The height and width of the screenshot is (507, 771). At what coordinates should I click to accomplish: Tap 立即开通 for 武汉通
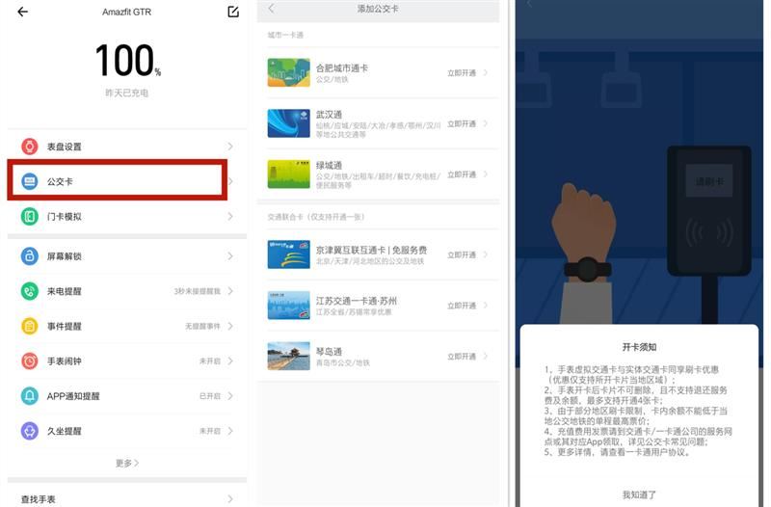(462, 123)
